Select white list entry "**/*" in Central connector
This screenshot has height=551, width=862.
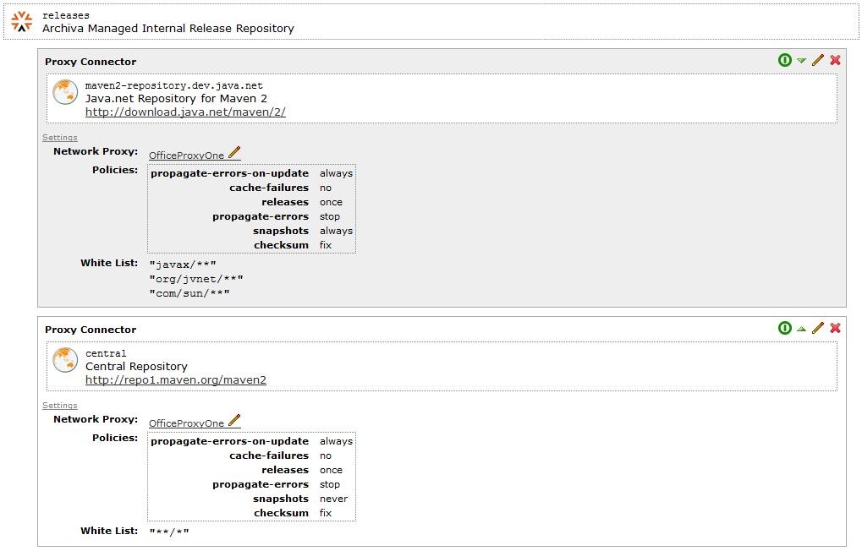click(x=169, y=532)
